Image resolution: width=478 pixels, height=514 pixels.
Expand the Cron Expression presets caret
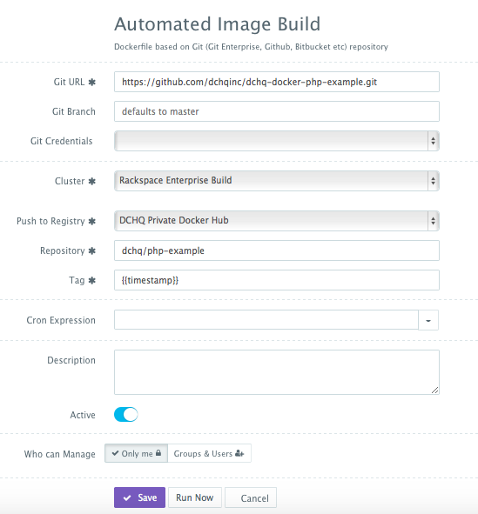coord(428,320)
